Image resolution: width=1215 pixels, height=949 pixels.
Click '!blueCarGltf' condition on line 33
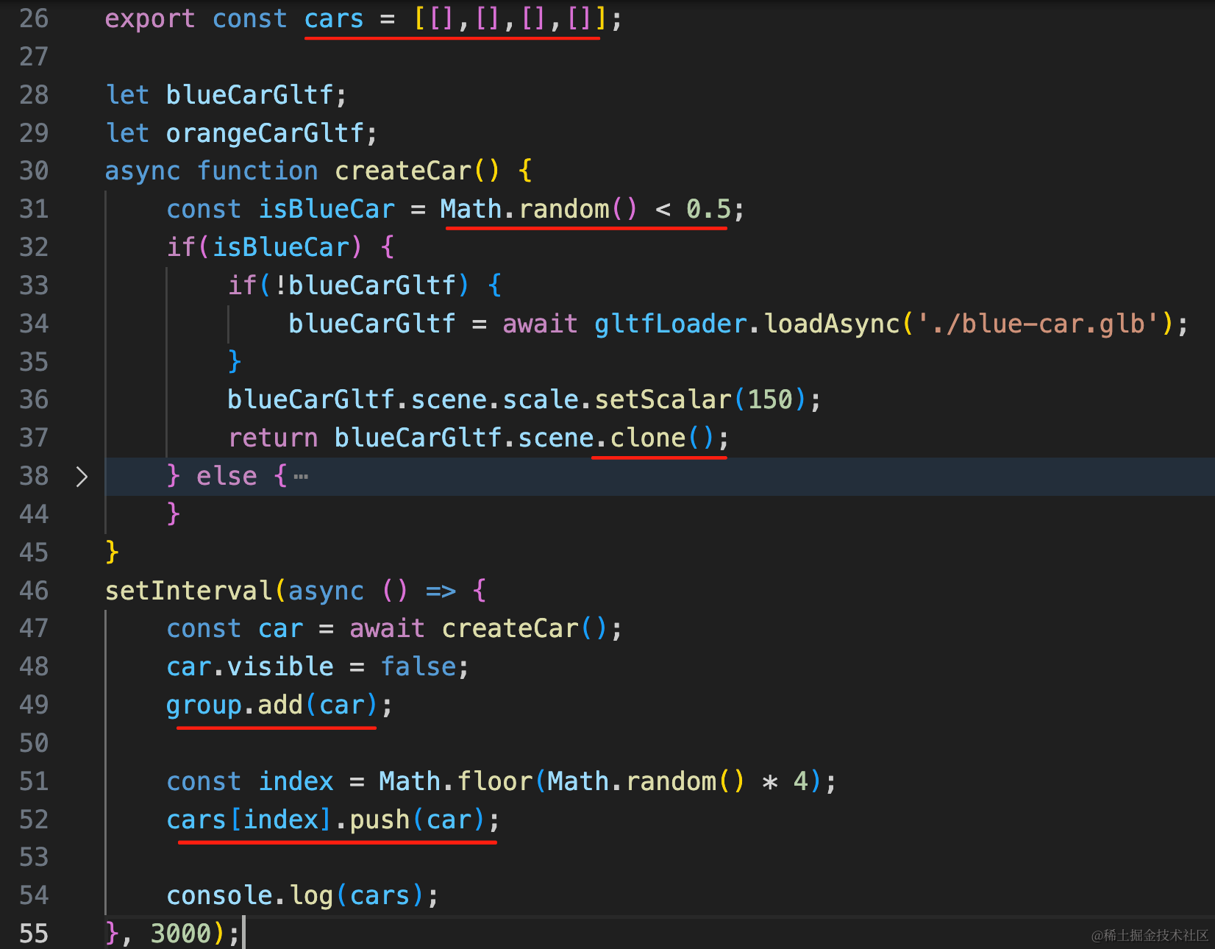(x=365, y=285)
